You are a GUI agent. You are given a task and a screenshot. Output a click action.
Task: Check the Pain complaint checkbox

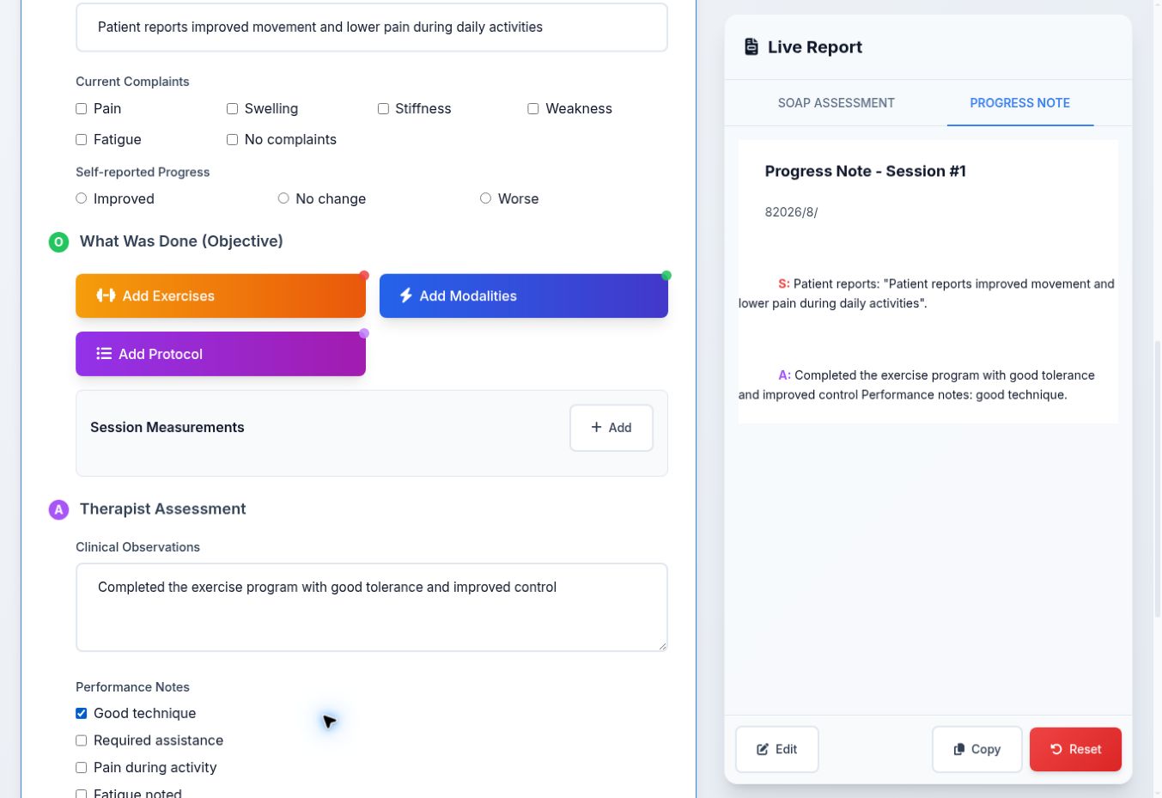click(x=82, y=109)
